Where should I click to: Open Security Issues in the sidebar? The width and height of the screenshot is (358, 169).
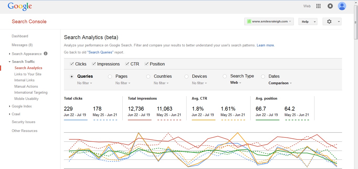tap(24, 122)
